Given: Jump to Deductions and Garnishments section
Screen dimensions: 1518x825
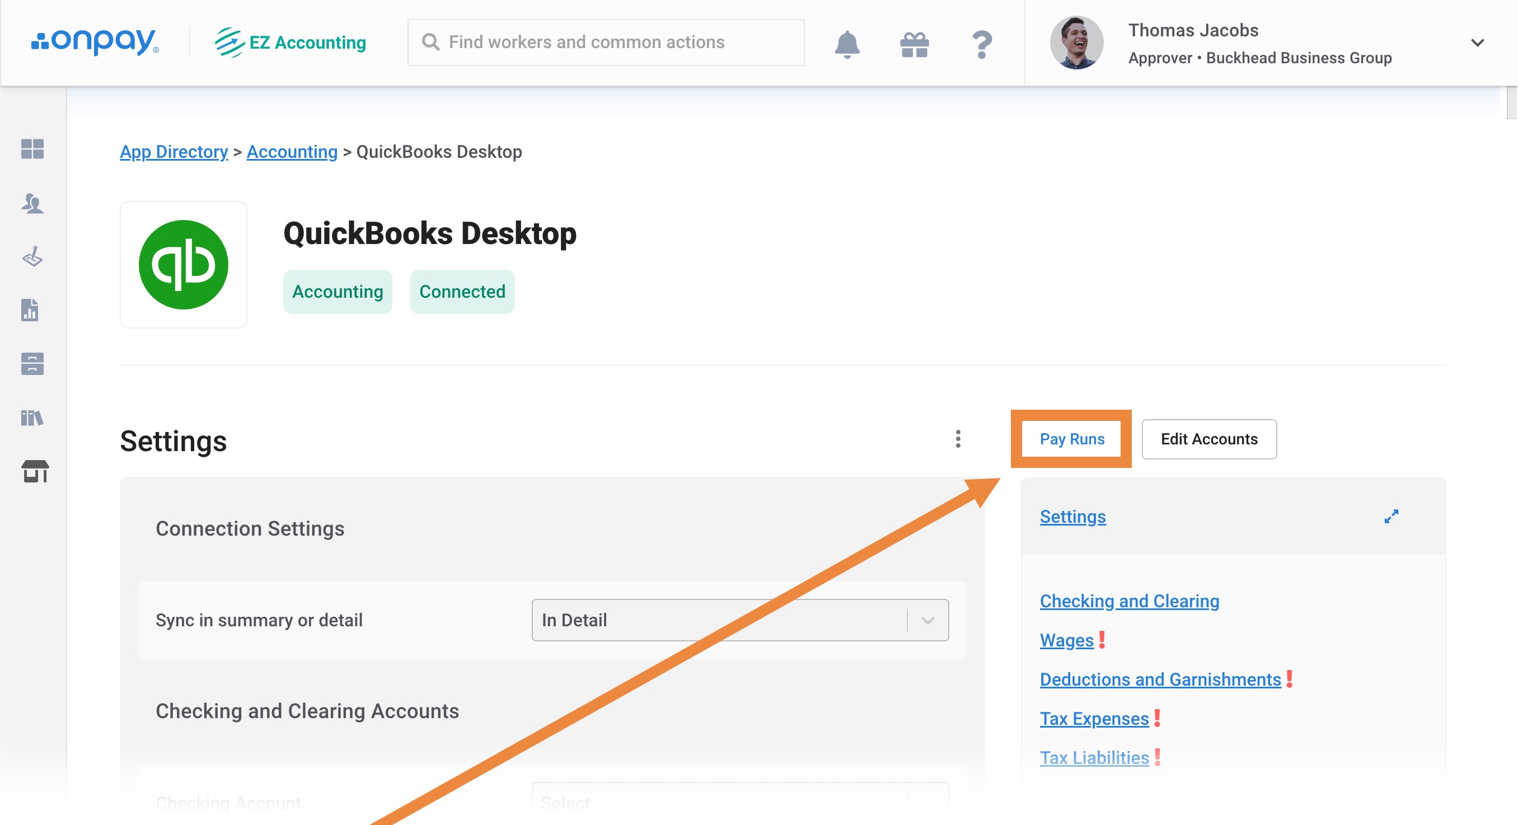Looking at the screenshot, I should click(1160, 679).
